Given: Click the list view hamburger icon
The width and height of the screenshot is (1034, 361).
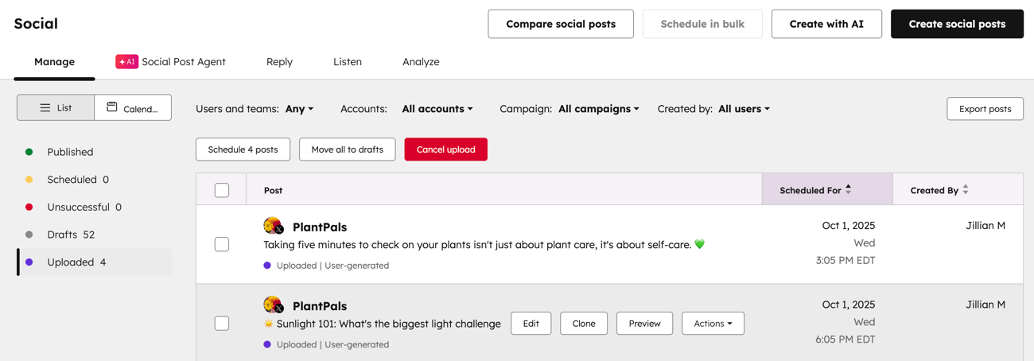Looking at the screenshot, I should (45, 108).
